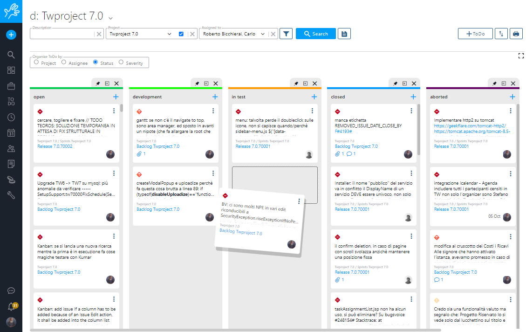Expand the Project Twproject 7.0 dropdown
The image size is (526, 332).
click(x=169, y=34)
